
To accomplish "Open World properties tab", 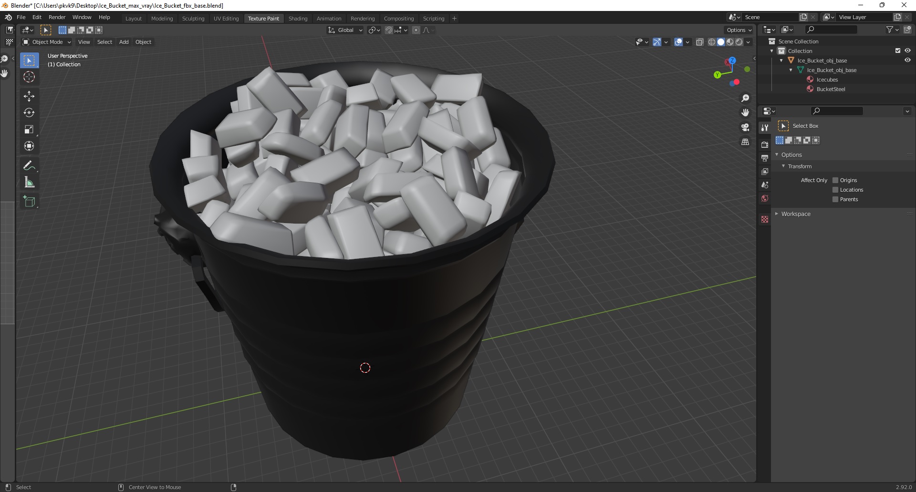I will point(765,198).
